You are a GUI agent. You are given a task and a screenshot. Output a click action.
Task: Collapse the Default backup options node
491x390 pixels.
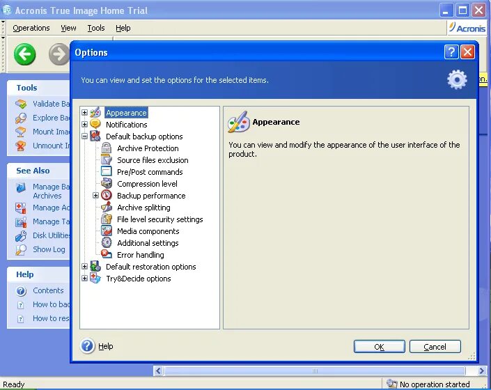(x=84, y=136)
